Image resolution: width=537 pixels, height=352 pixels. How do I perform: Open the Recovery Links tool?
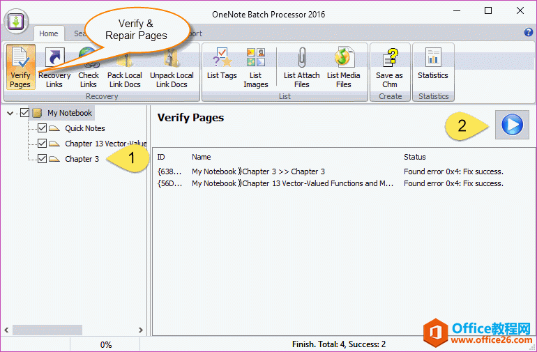click(x=54, y=68)
